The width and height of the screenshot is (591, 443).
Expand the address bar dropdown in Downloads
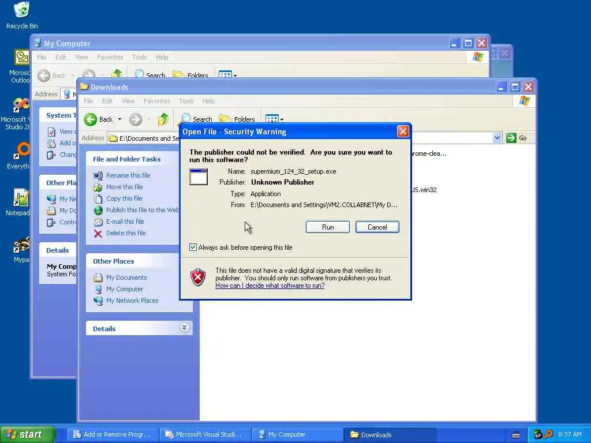point(497,138)
